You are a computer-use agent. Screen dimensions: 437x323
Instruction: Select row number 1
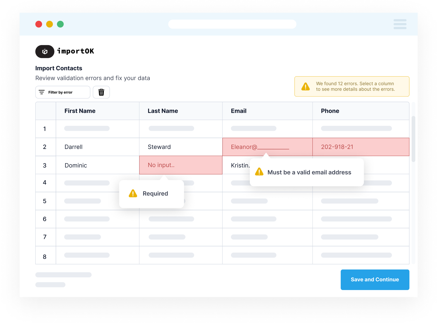(46, 129)
